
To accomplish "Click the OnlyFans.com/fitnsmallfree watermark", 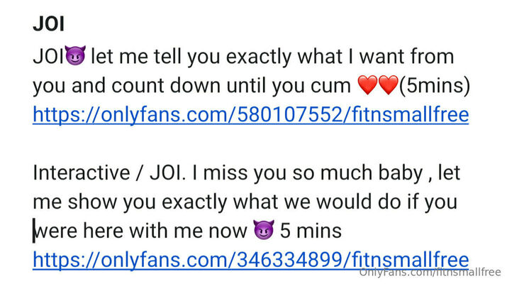I will pos(430,272).
